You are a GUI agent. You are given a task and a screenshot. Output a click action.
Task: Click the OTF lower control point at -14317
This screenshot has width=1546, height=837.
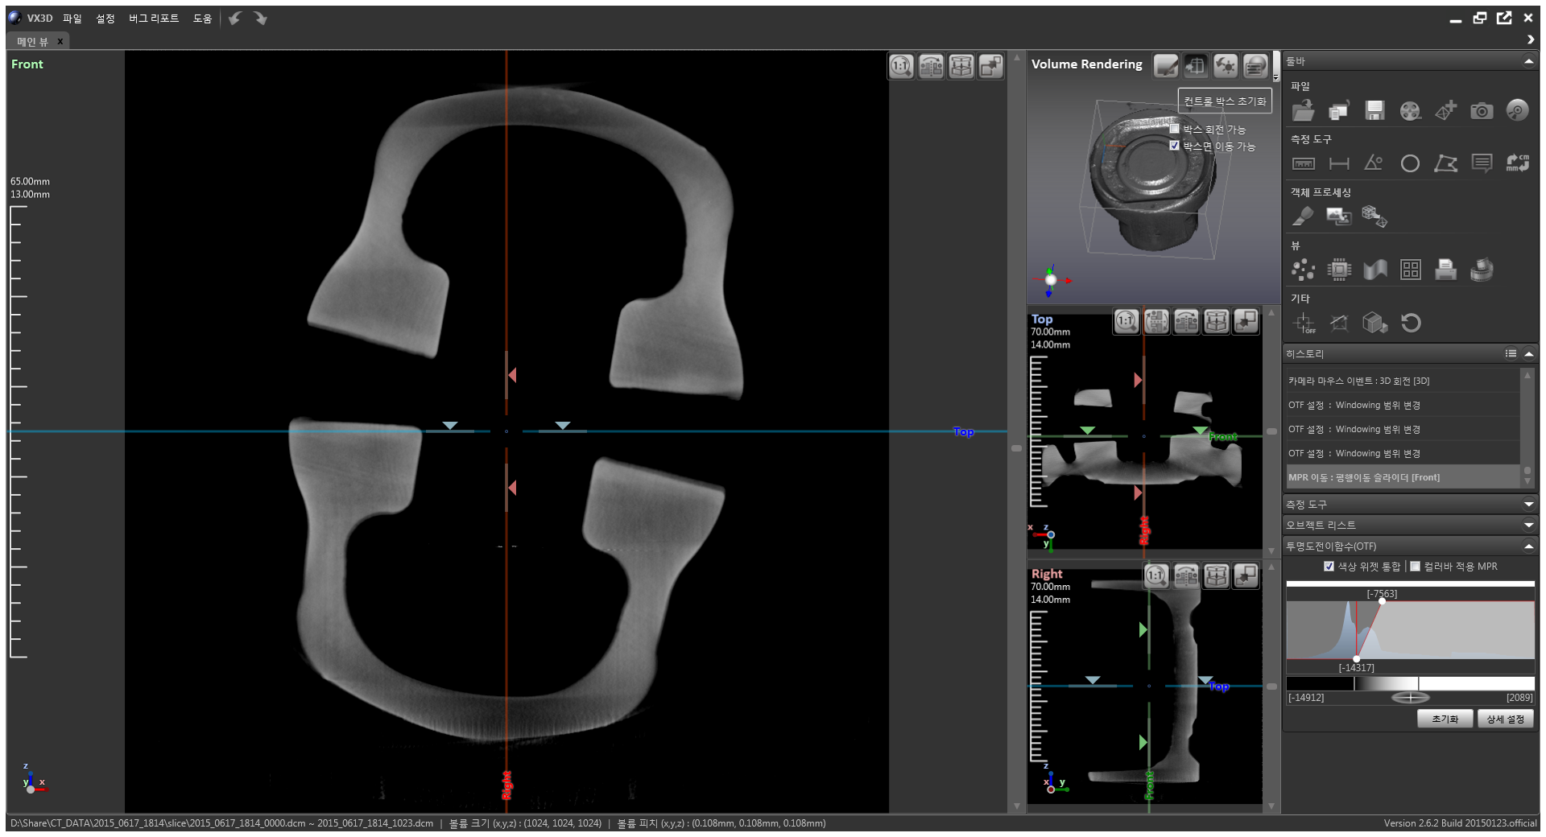[x=1357, y=659]
